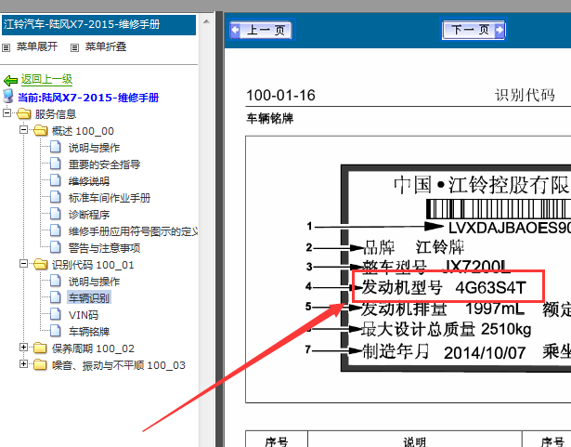Click the document icon beside 车辆铭牌
Screen dimensions: 571x447
[56, 331]
